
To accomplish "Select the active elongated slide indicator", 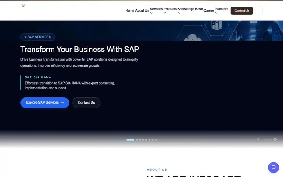I will (130, 140).
